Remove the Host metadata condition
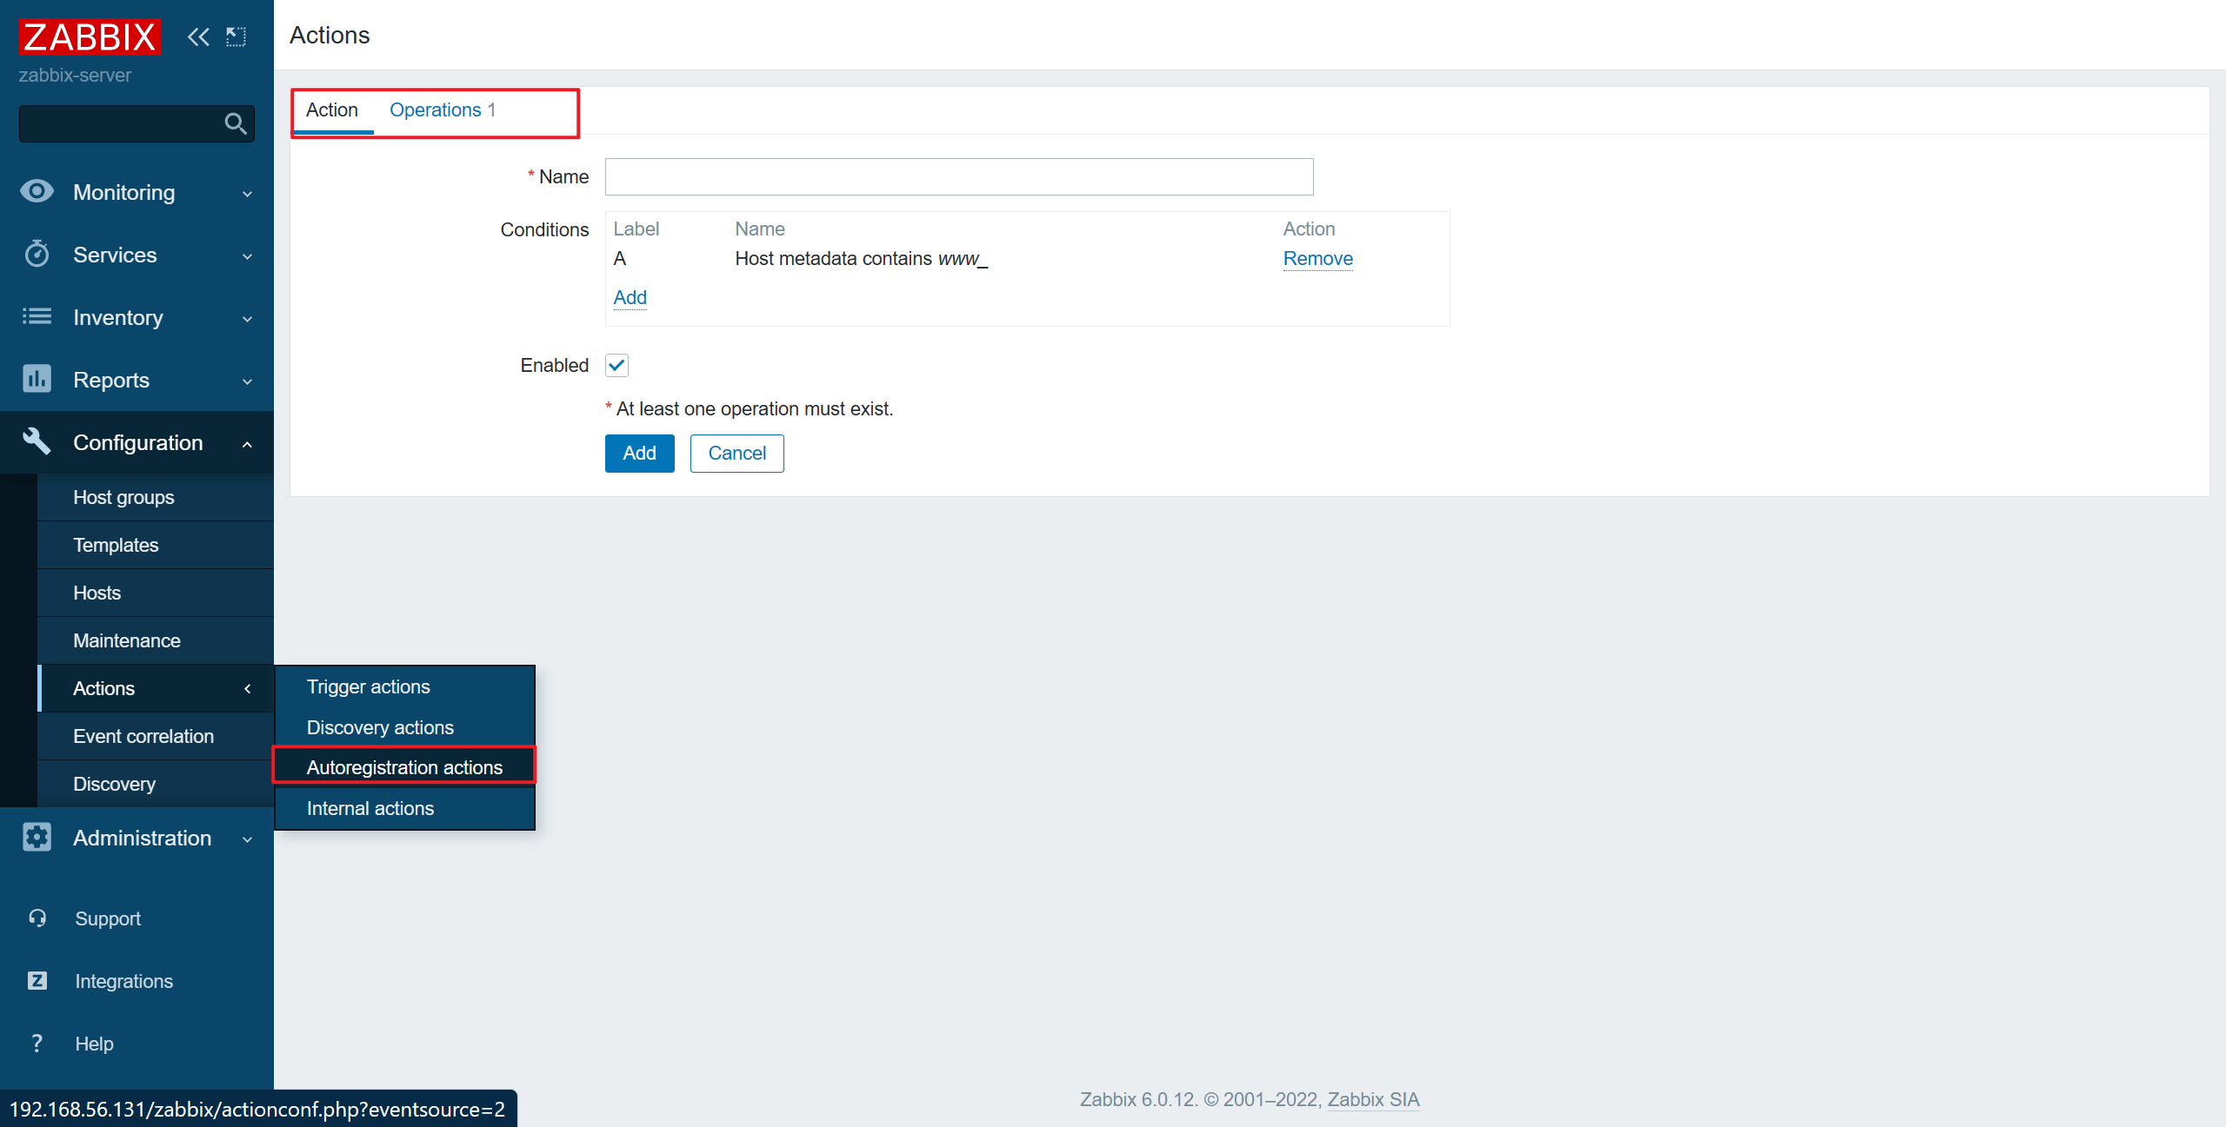This screenshot has width=2226, height=1127. pyautogui.click(x=1317, y=258)
